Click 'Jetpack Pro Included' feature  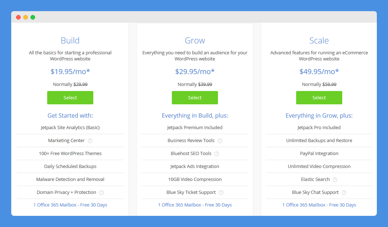[319, 128]
